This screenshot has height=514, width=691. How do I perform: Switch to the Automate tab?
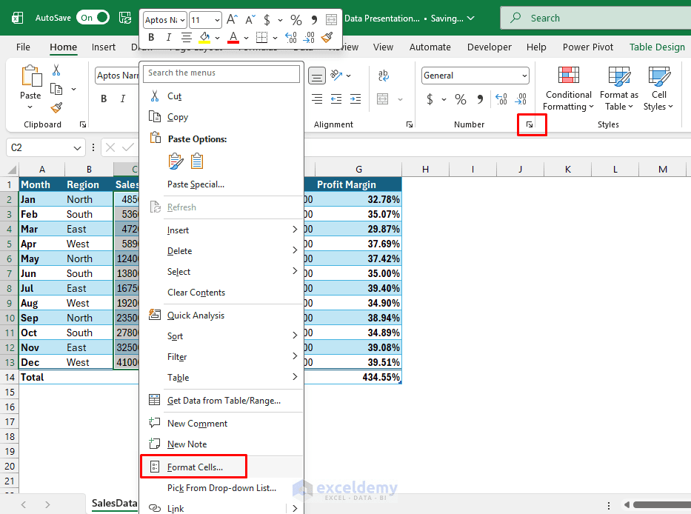[430, 47]
